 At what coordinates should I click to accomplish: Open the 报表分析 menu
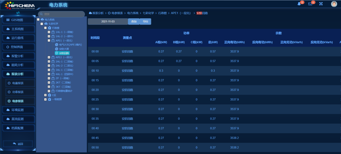[x=19, y=74]
